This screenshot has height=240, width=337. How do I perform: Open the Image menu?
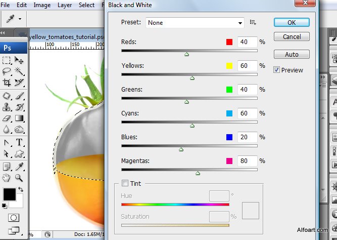pos(42,5)
